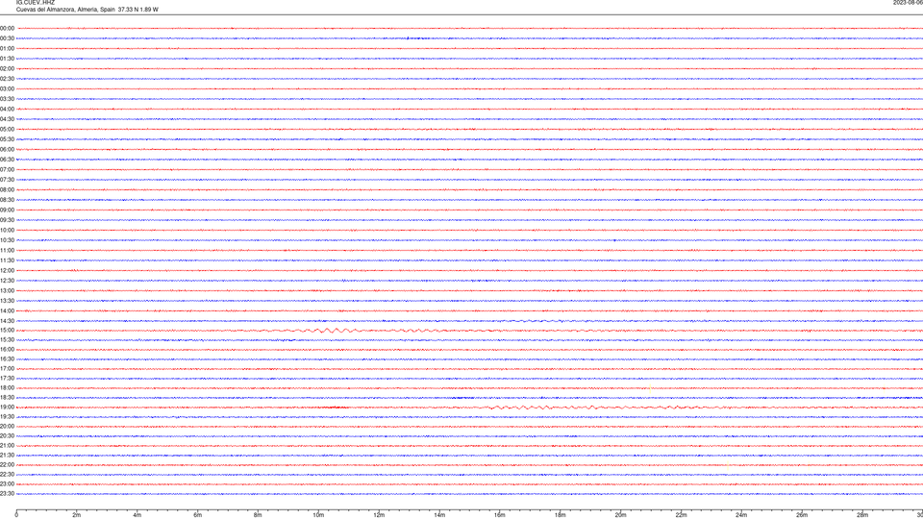Select the 14:30 time label
The height and width of the screenshot is (519, 923).
point(7,321)
